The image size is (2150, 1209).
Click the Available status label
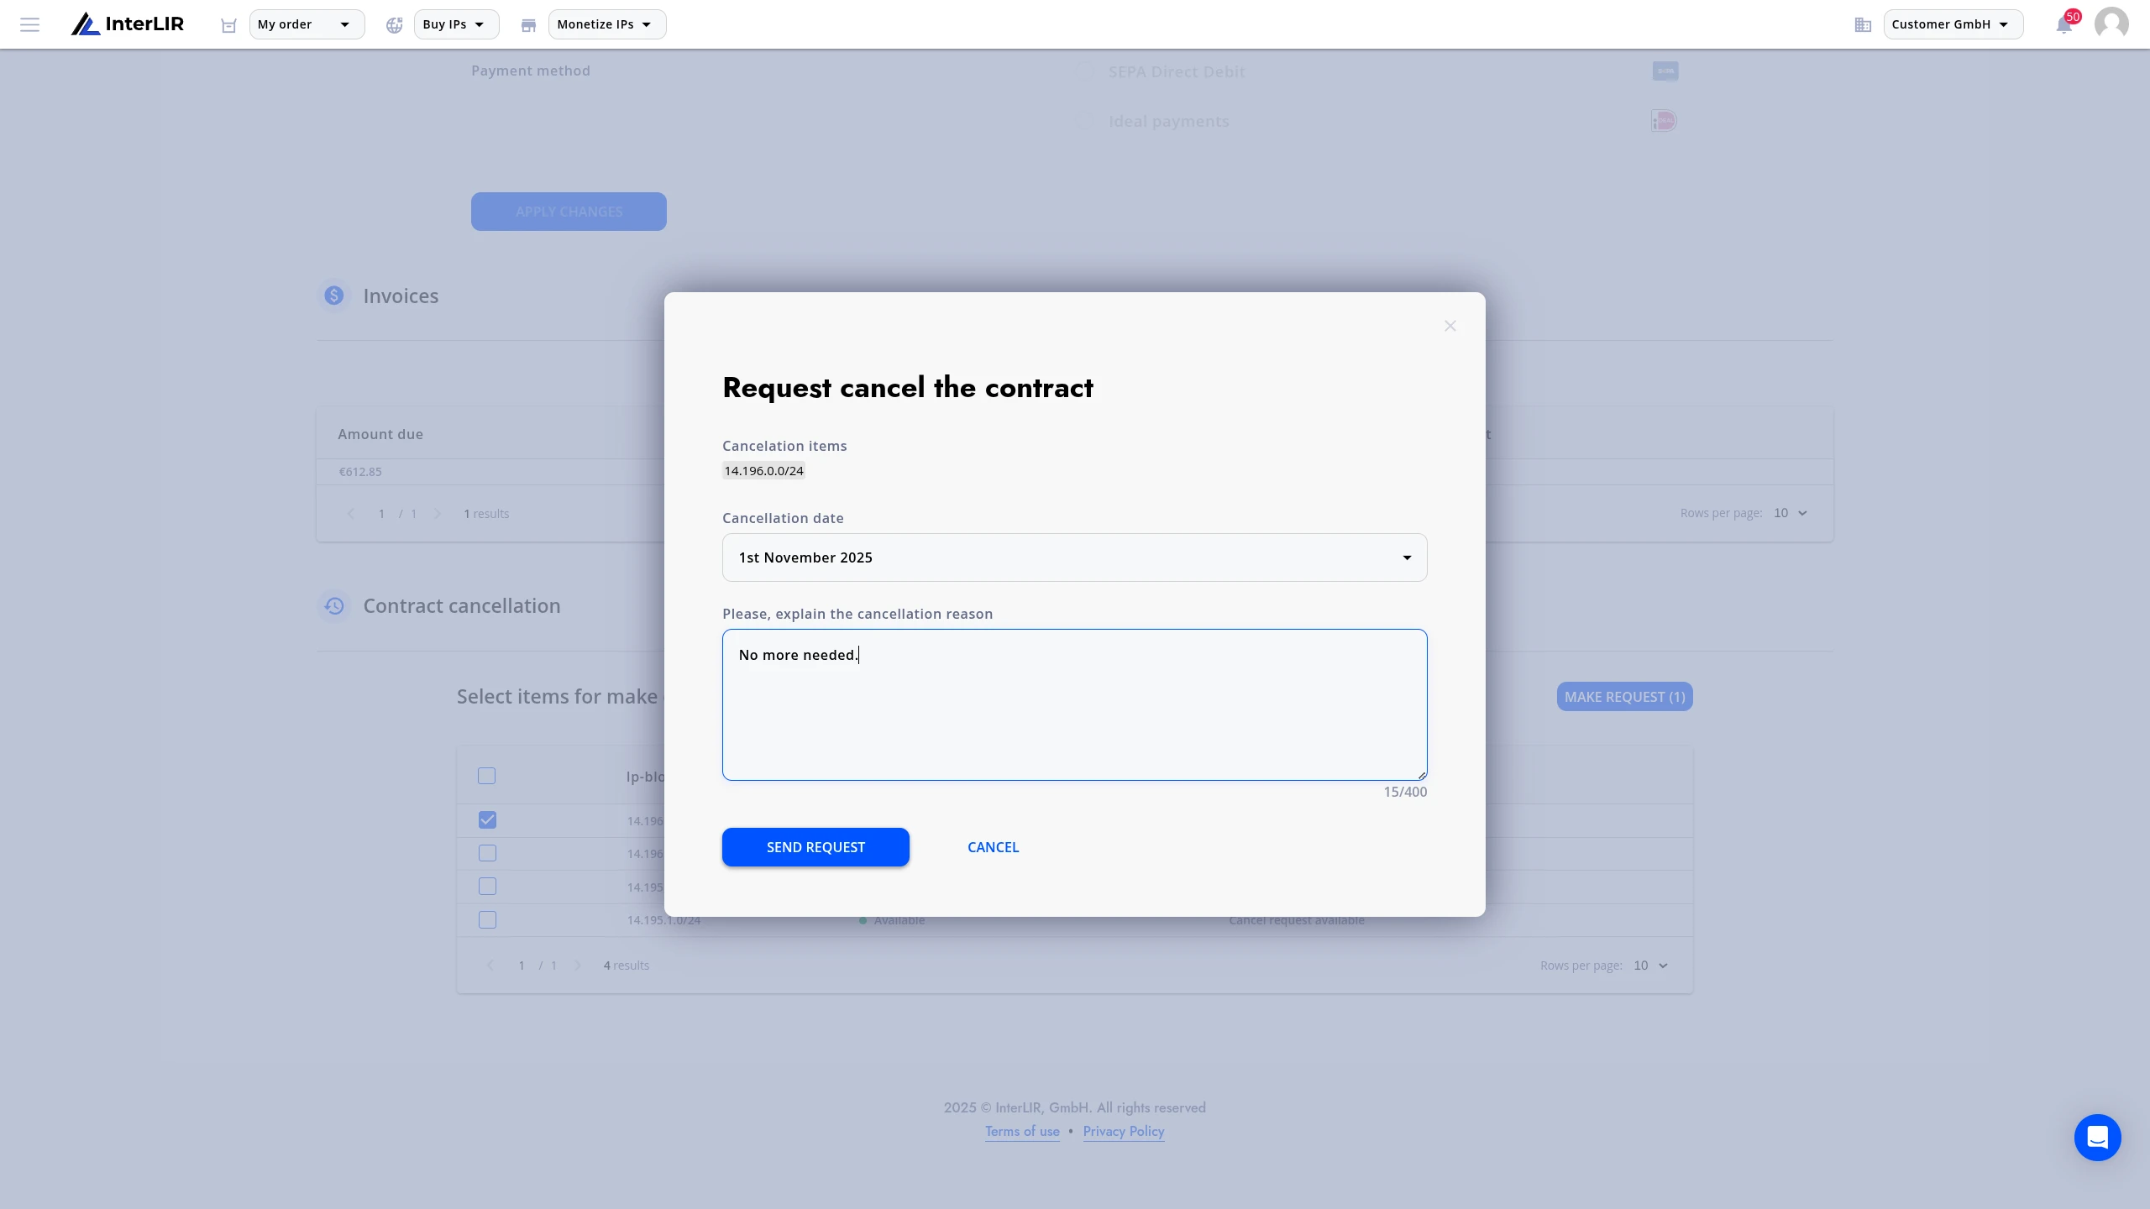[899, 920]
